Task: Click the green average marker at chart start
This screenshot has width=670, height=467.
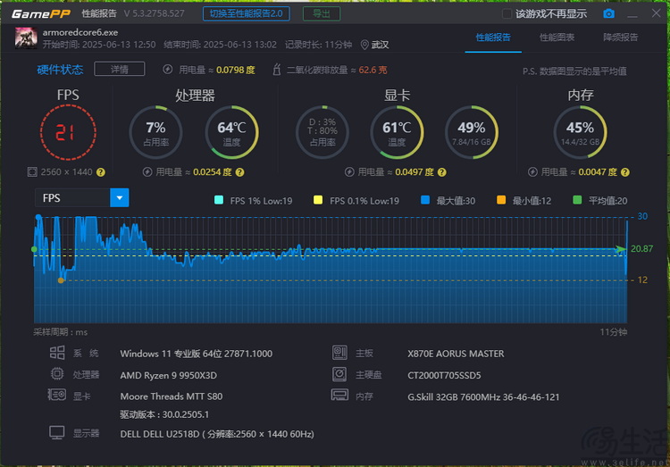Action: coord(34,249)
